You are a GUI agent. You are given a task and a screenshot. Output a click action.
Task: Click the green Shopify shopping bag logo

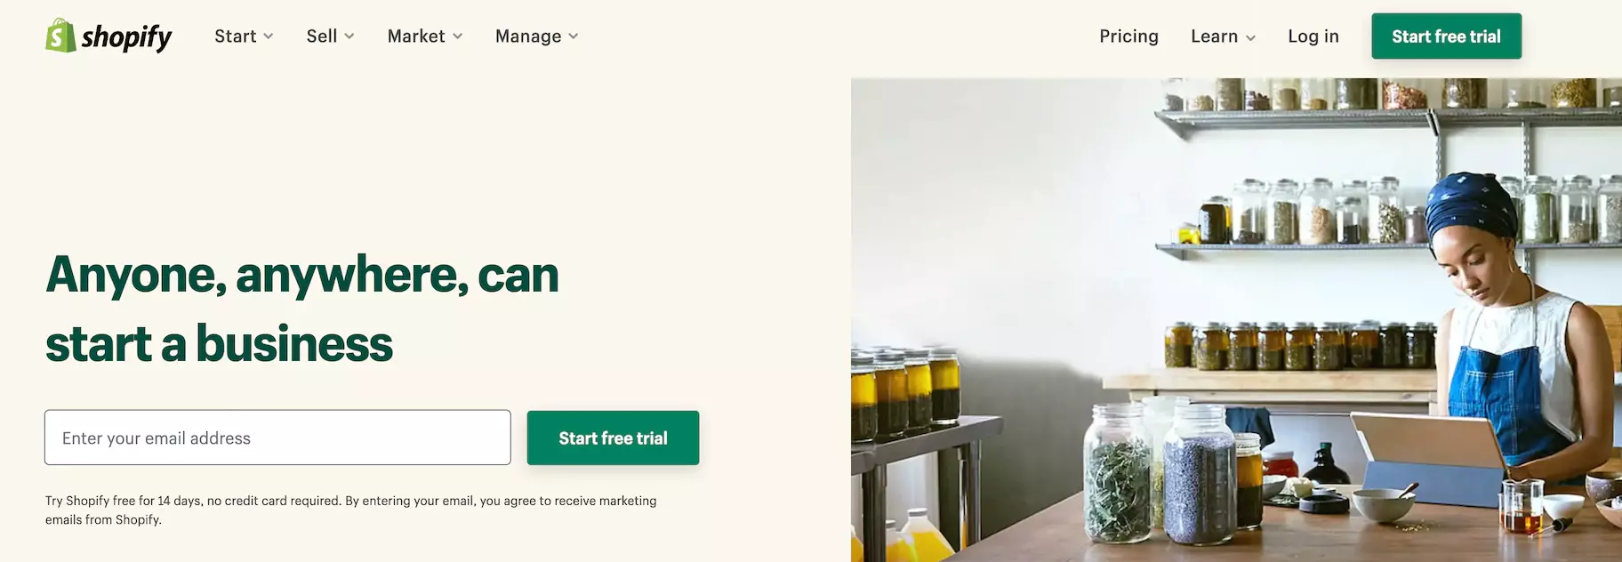[60, 36]
